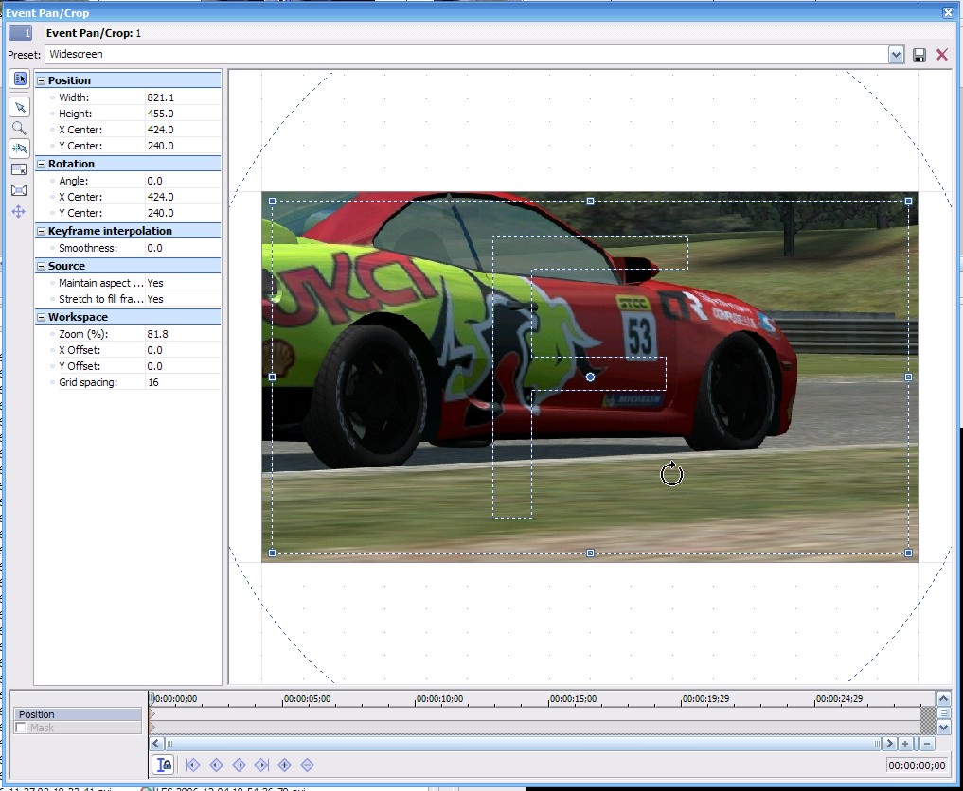Click the keyframe track scroll up arrow
Image resolution: width=963 pixels, height=791 pixels.
tap(943, 699)
